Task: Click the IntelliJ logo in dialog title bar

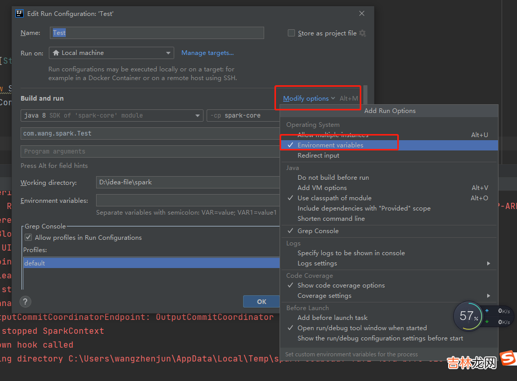Action: pos(20,14)
